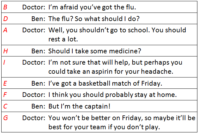The height and width of the screenshot is (133, 198).
Task: Click the line "But I'm the captain!"
Action: point(79,107)
